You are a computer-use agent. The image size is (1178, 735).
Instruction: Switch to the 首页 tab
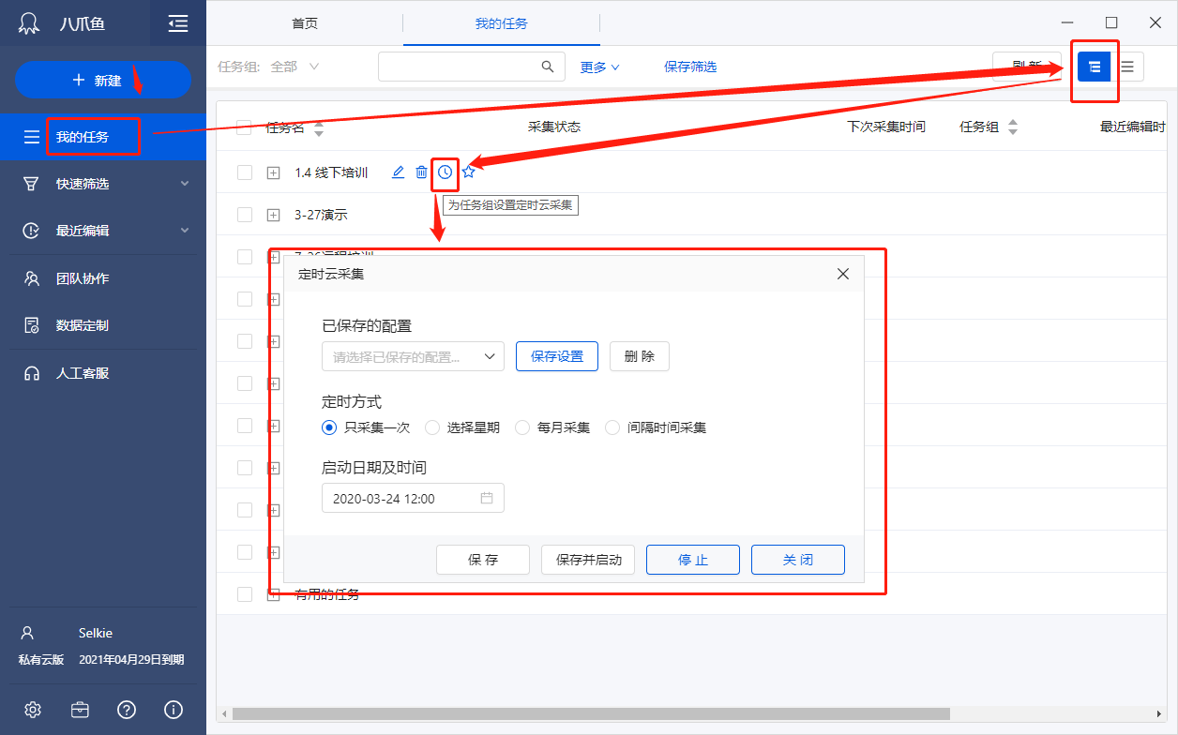305,23
